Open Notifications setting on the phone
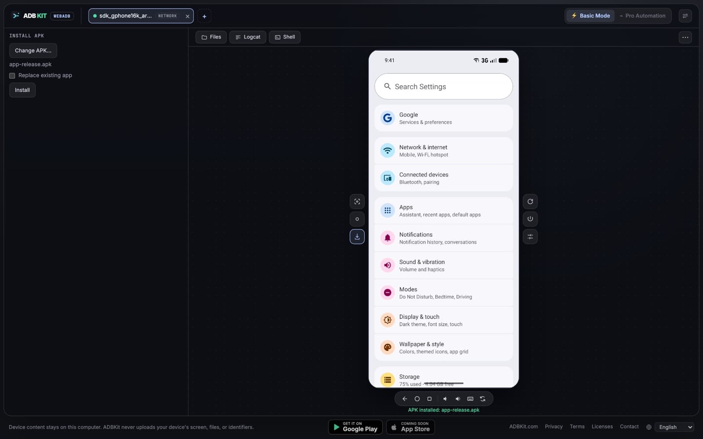 (x=443, y=238)
